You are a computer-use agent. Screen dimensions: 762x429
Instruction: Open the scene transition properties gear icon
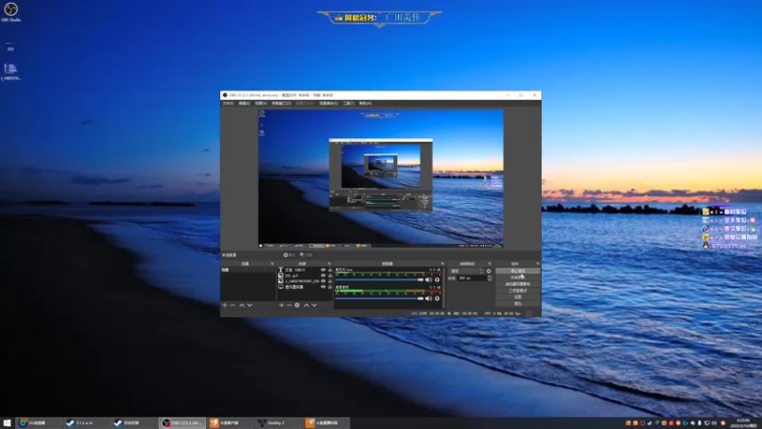click(489, 271)
